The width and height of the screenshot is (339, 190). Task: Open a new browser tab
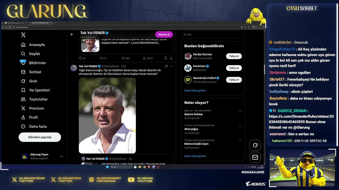tap(55, 23)
